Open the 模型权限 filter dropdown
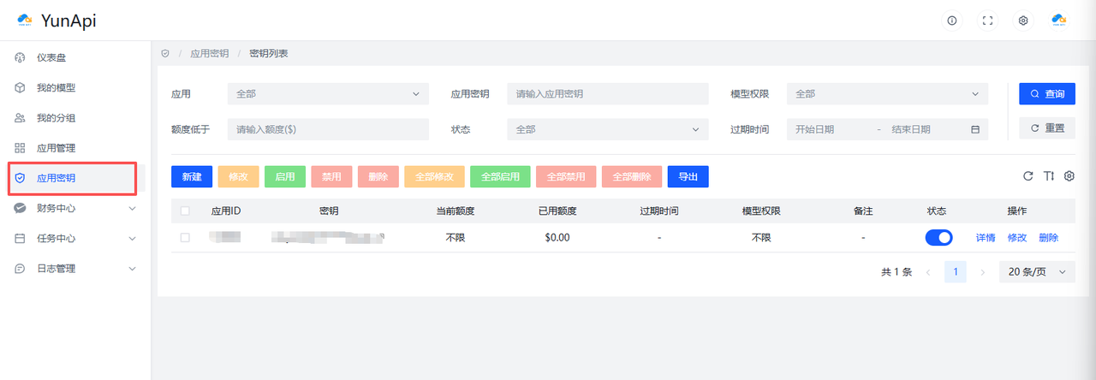The height and width of the screenshot is (380, 1096). 887,93
